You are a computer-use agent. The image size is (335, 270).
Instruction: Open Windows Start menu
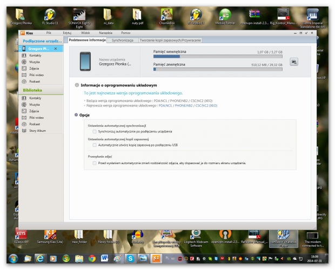point(14,259)
